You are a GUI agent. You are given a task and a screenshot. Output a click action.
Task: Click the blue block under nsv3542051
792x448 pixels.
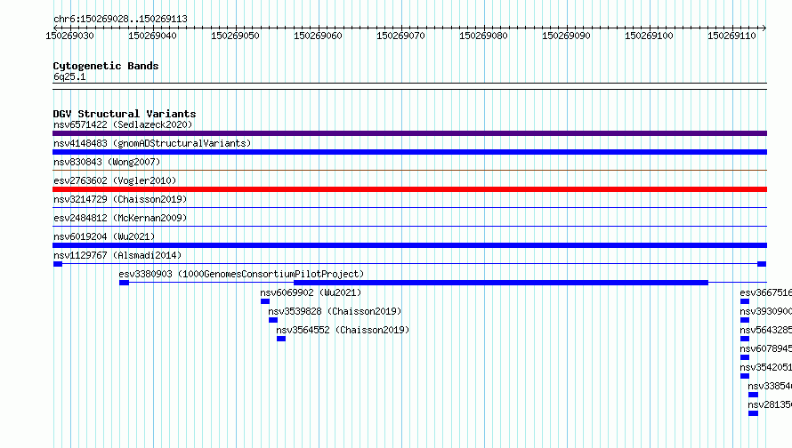coord(745,376)
